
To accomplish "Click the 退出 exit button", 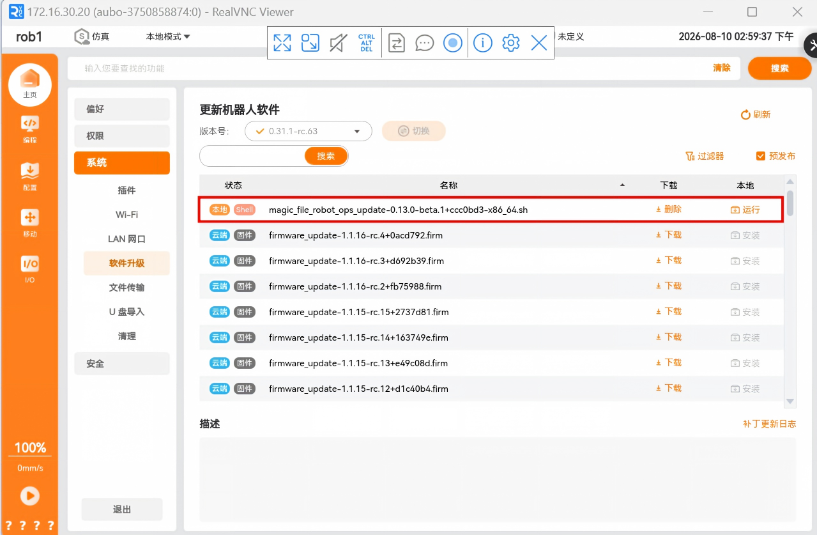I will click(x=122, y=509).
